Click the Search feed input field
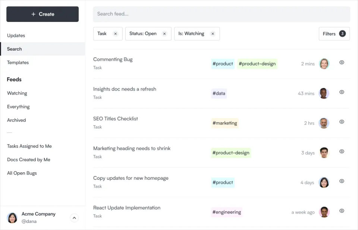 tap(222, 14)
